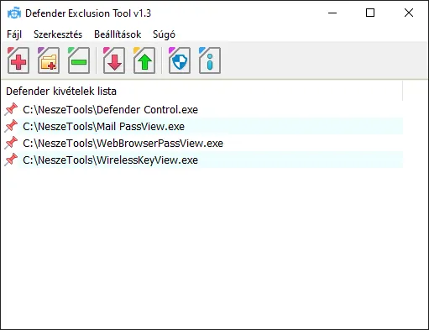This screenshot has width=429, height=330.
Task: Click the red plus Add file icon
Action: (x=18, y=60)
